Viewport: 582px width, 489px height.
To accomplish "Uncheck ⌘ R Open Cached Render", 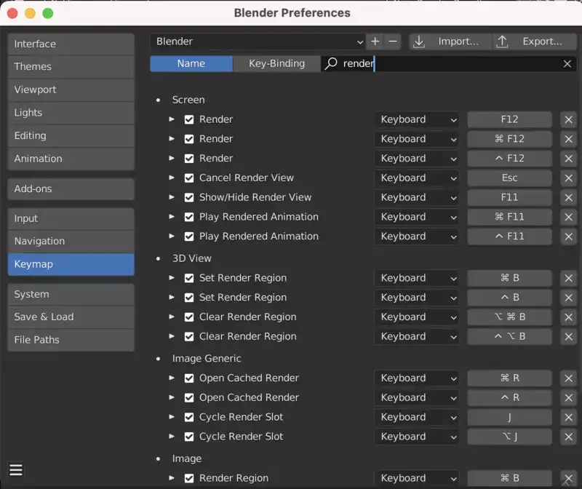I will 189,378.
